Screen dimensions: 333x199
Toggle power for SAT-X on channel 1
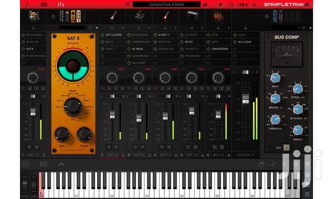[23, 49]
